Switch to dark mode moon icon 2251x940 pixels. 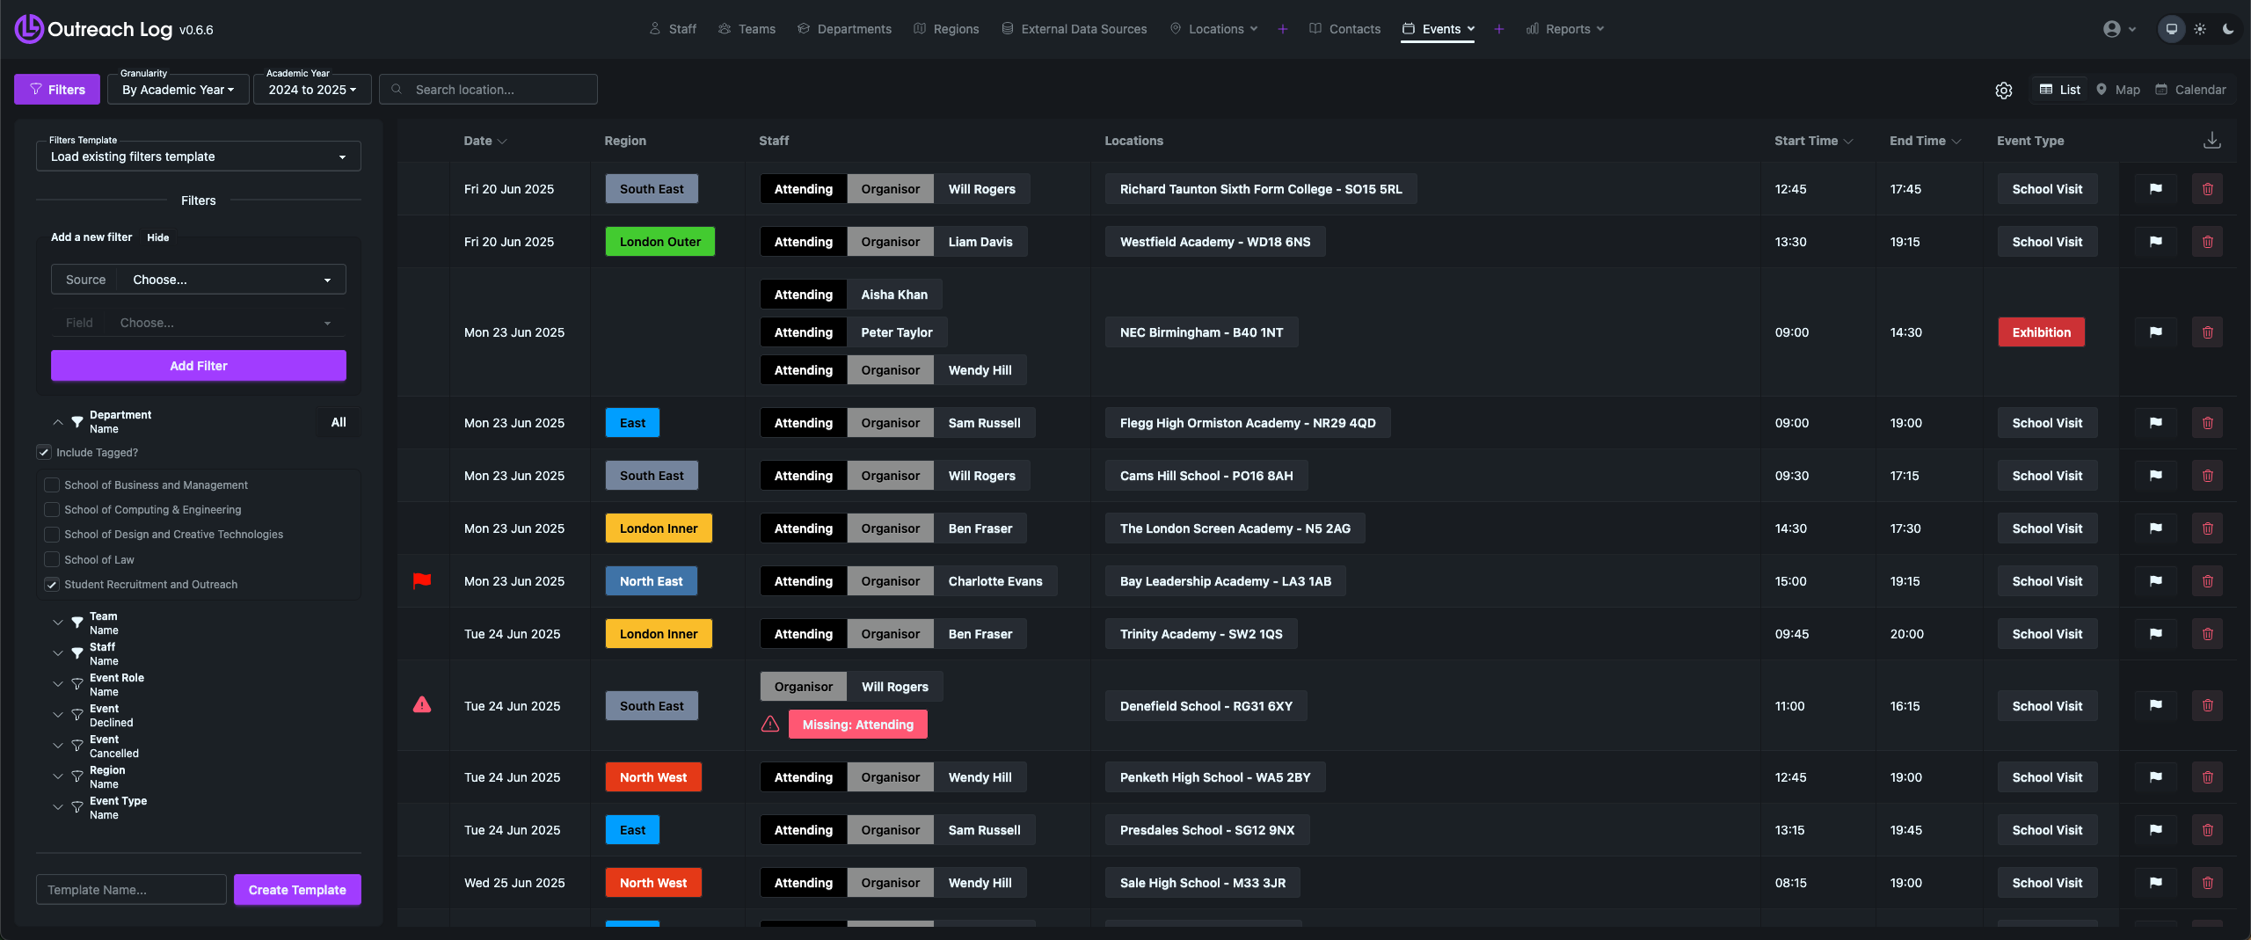(2227, 29)
